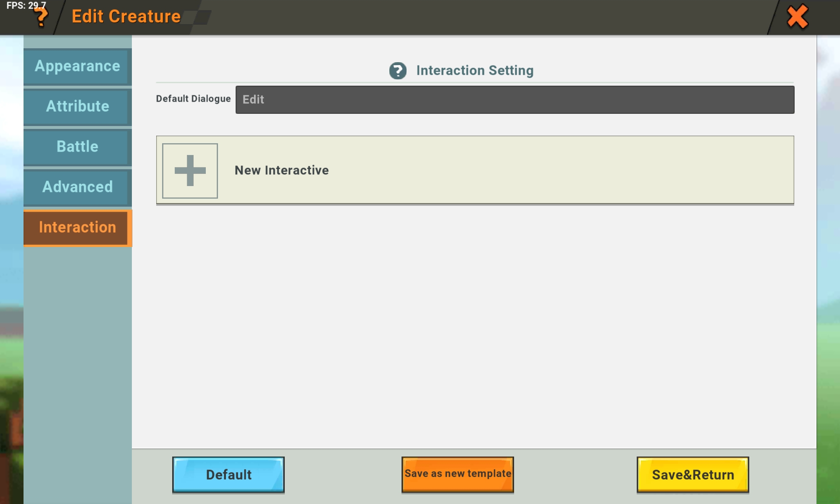
Task: Click Save as new template button
Action: (x=457, y=475)
